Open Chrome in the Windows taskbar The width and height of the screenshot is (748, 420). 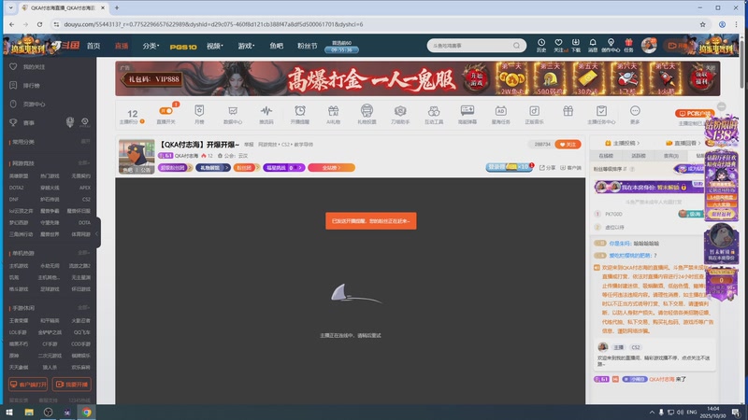pyautogui.click(x=86, y=413)
